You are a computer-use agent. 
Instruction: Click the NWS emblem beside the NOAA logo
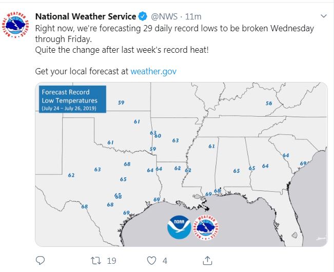coord(206,227)
